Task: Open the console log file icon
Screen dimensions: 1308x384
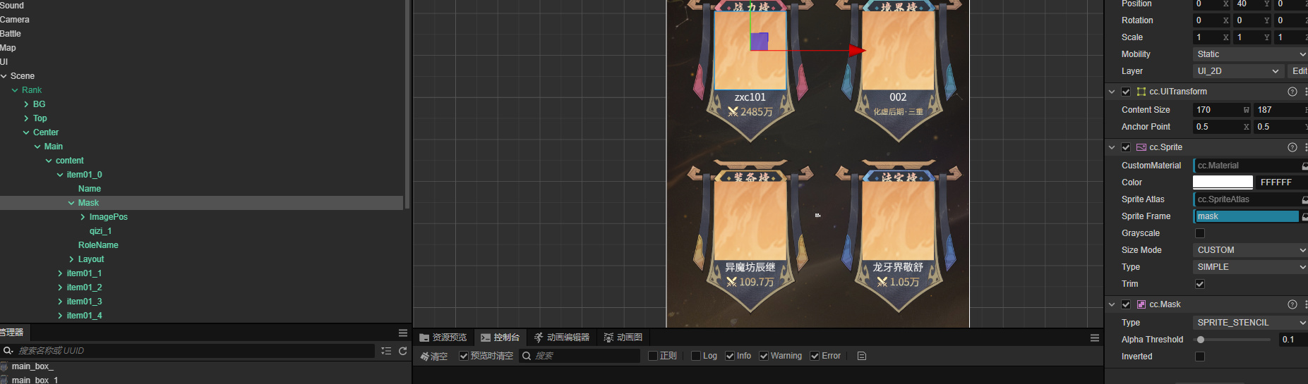Action: pyautogui.click(x=862, y=356)
